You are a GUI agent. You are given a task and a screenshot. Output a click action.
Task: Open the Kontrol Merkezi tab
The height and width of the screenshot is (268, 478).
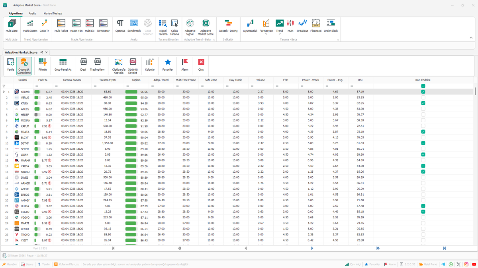coord(53,13)
